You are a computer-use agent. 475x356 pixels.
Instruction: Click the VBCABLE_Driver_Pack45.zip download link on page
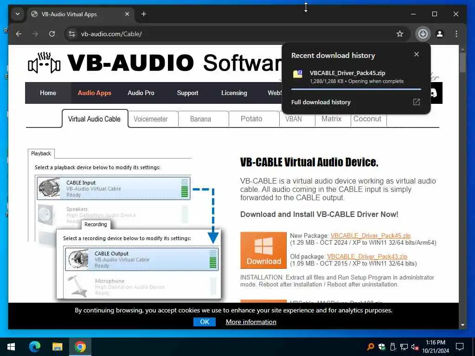pyautogui.click(x=371, y=235)
